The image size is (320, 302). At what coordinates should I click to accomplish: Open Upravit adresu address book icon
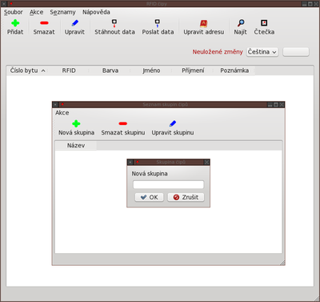click(x=204, y=23)
